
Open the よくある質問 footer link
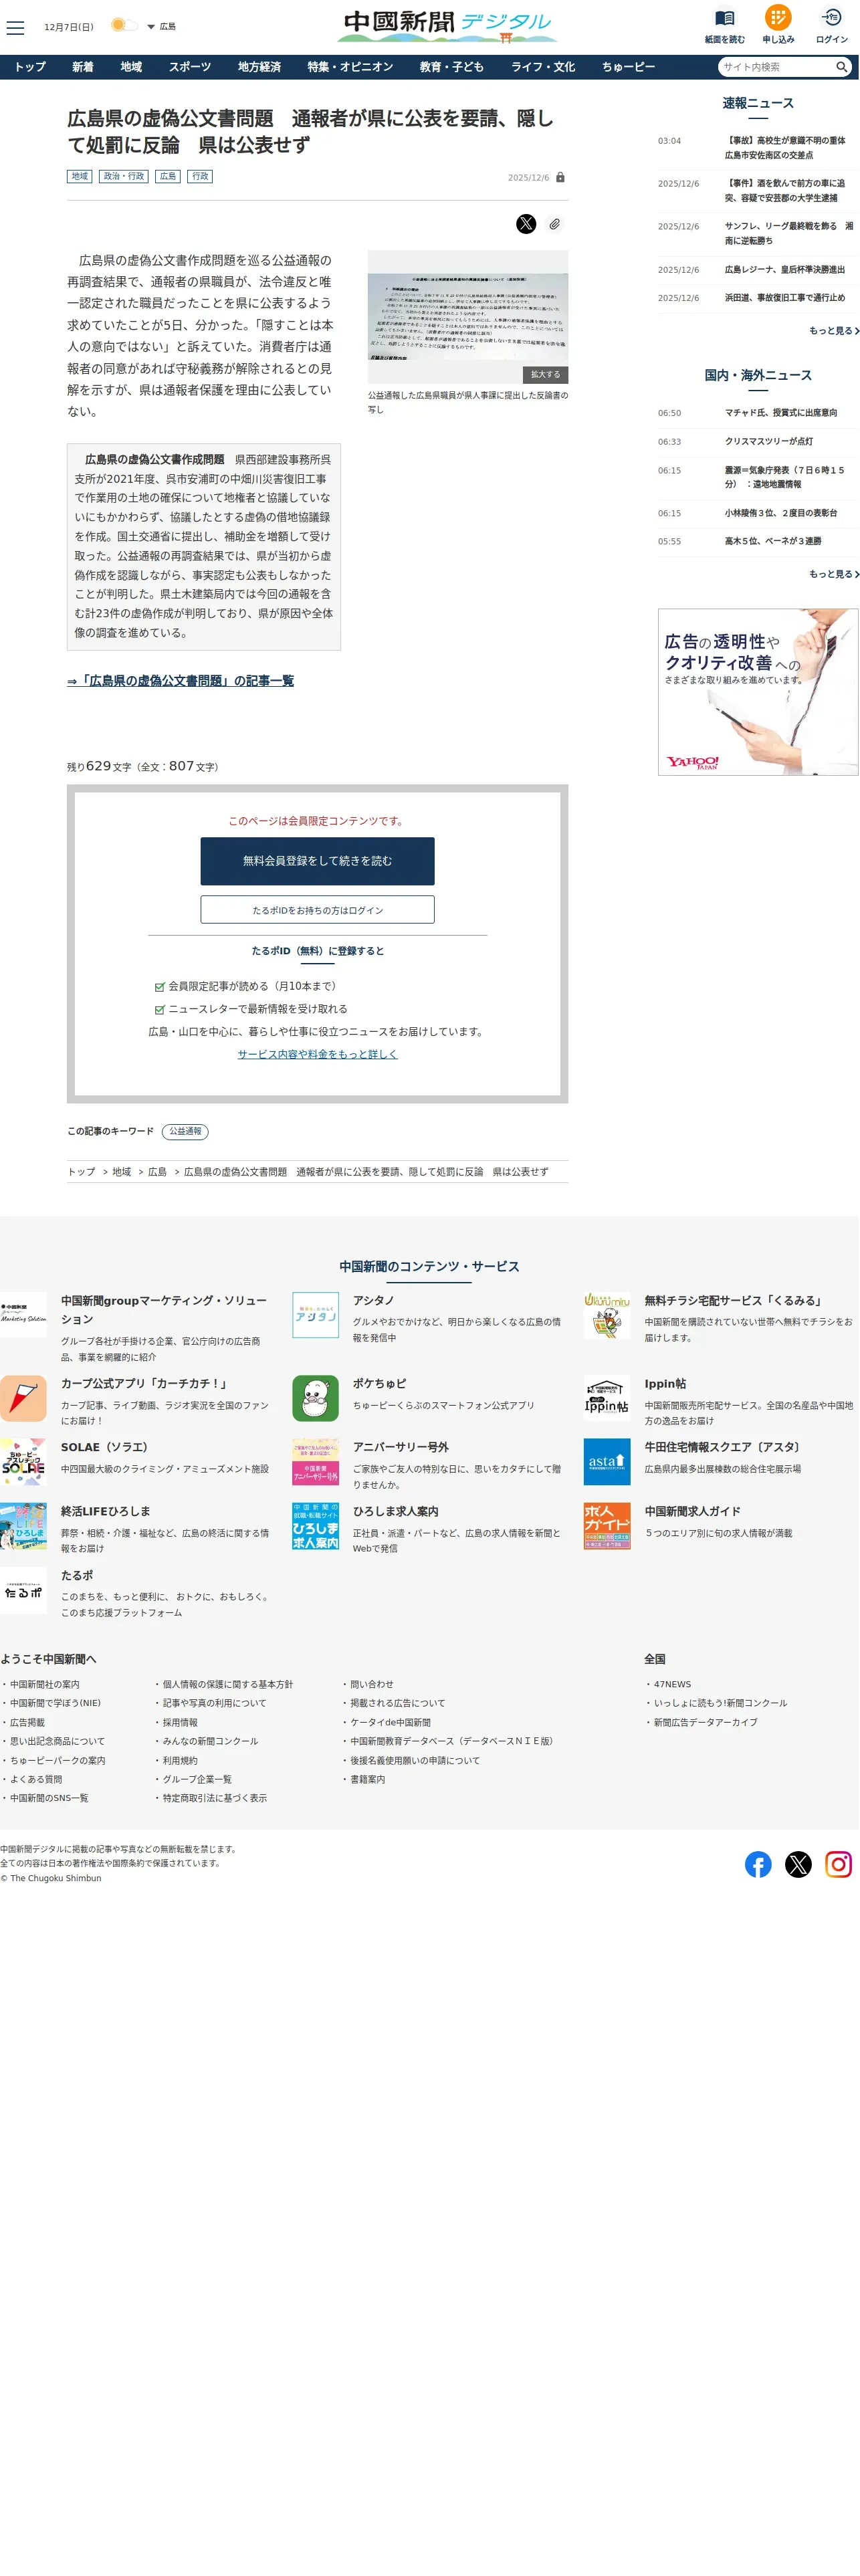click(x=36, y=1780)
